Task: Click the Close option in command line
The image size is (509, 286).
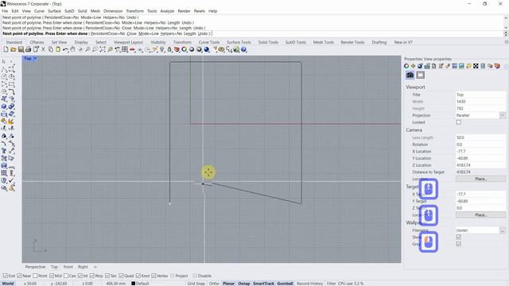Action: click(131, 33)
